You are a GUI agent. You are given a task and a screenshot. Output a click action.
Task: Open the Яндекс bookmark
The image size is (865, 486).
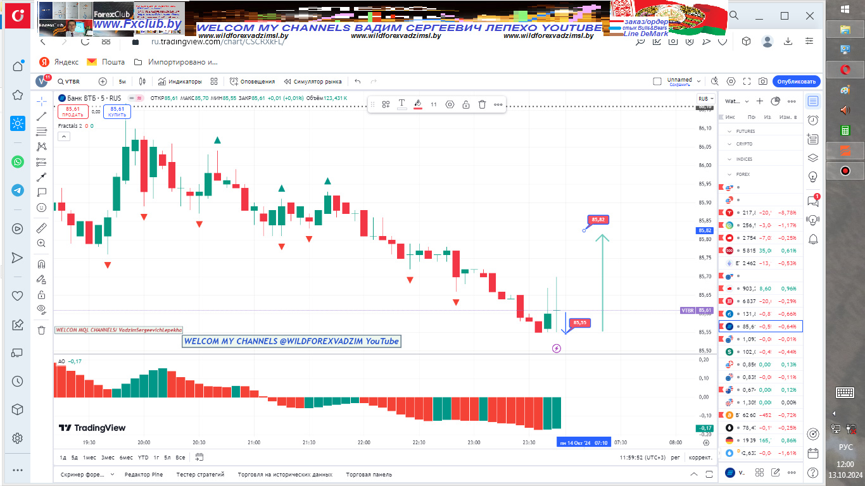pos(59,62)
